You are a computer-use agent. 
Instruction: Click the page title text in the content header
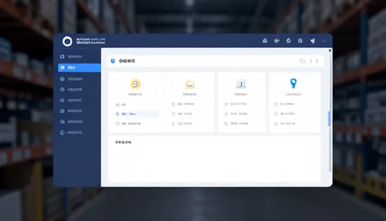coord(127,61)
